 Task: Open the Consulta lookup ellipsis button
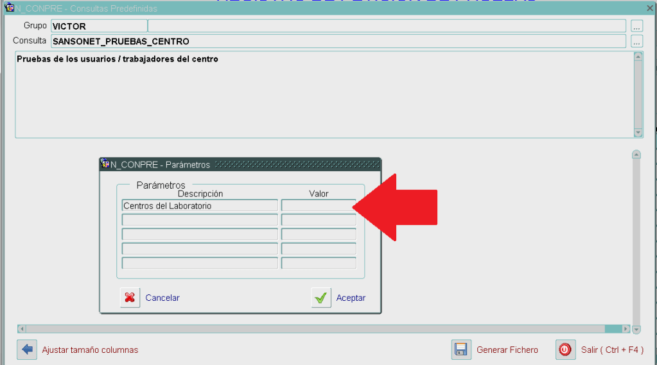click(x=636, y=41)
